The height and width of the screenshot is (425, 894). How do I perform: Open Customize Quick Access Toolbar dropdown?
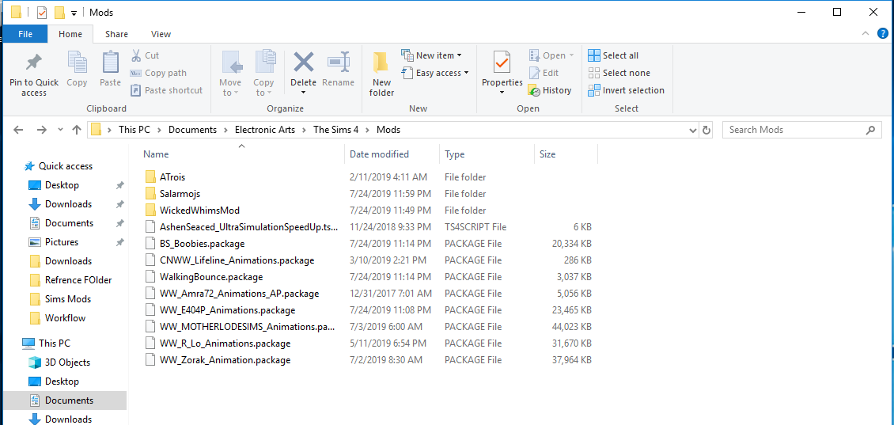pos(74,13)
